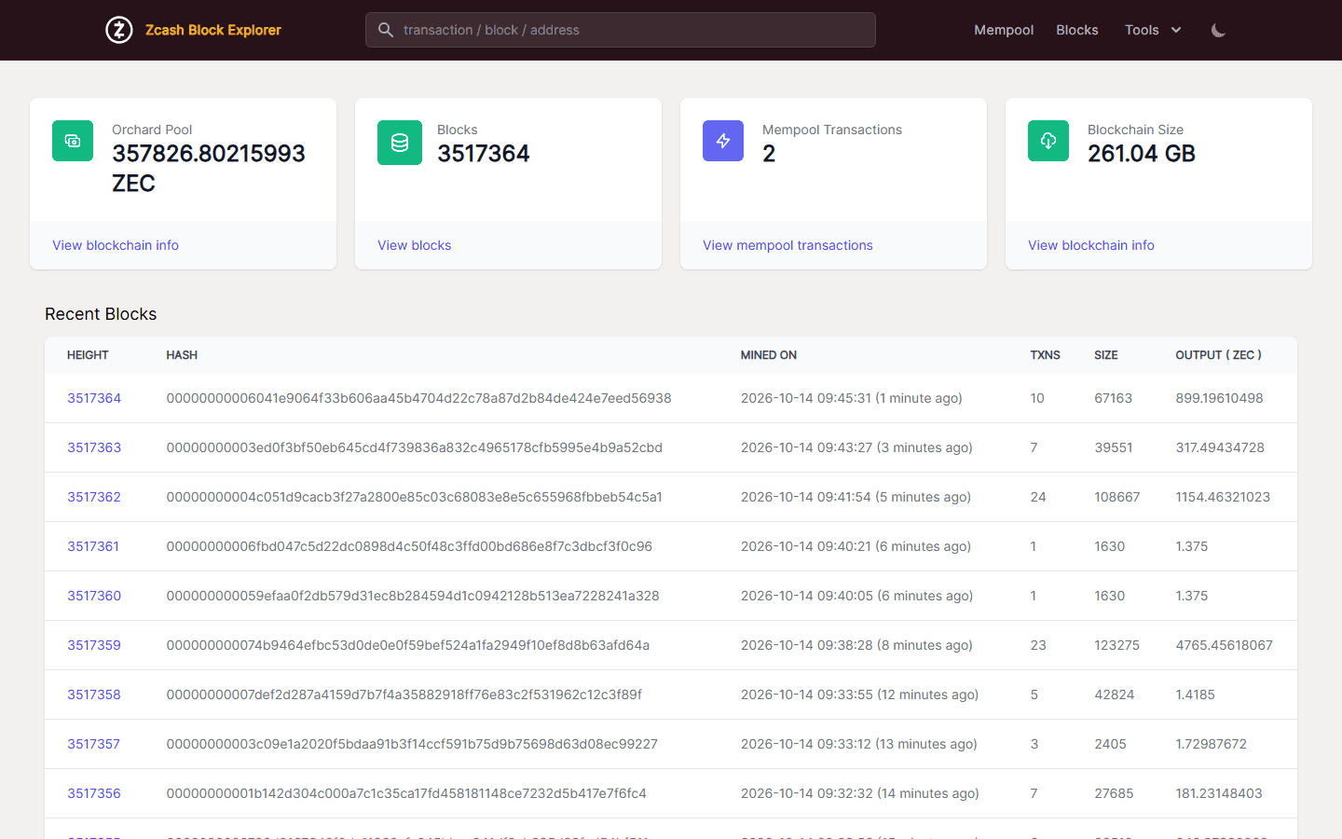The width and height of the screenshot is (1342, 839).
Task: Click mined time 2026-10-14 09:45:31
Action: click(852, 398)
